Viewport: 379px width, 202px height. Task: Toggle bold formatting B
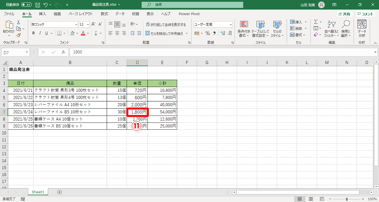(33, 33)
